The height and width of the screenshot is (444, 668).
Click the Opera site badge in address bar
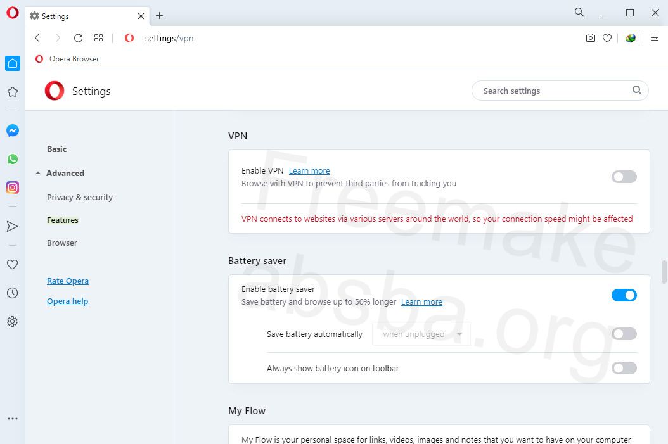(129, 38)
